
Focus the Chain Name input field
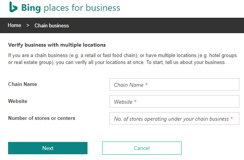174,85
